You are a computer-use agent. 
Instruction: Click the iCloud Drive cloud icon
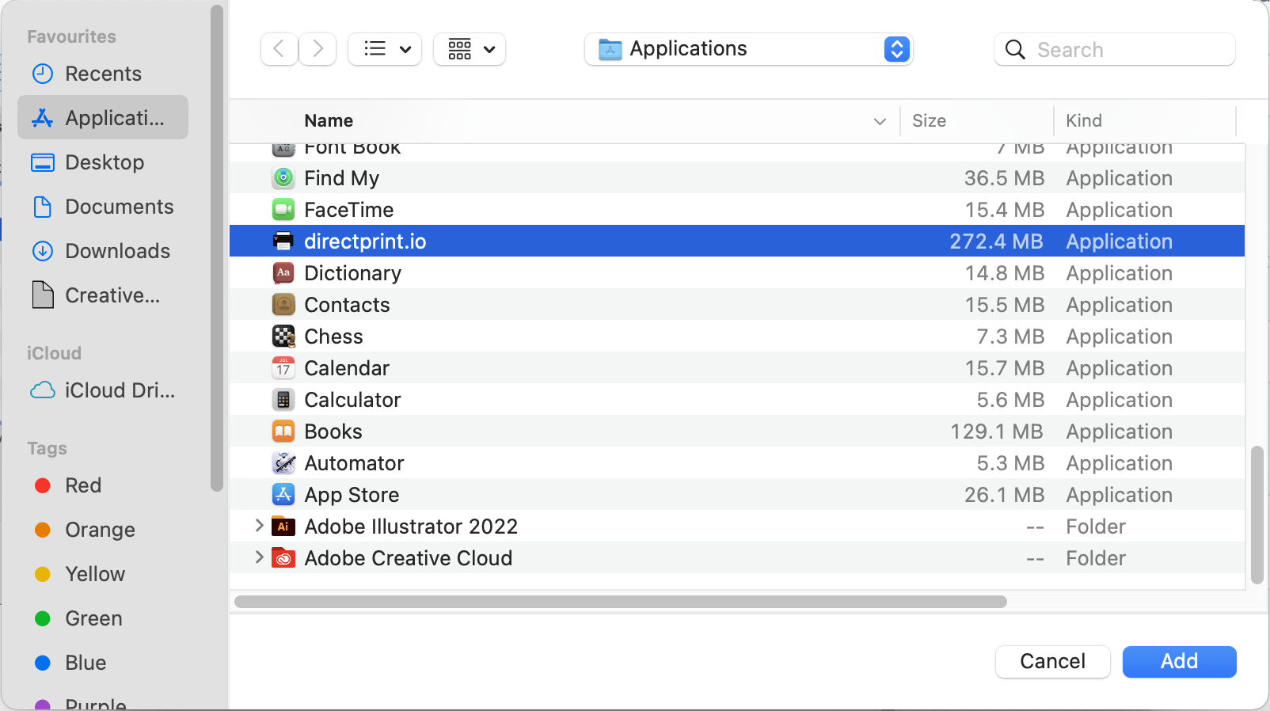click(43, 390)
